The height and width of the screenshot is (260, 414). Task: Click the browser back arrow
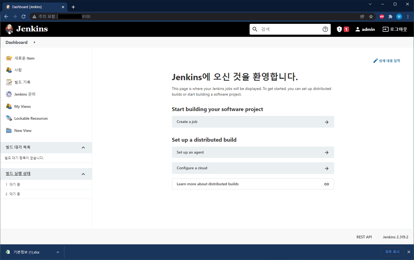coord(6,16)
